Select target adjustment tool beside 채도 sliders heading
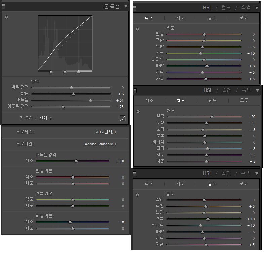Viewport: 265px width, 253px height. pyautogui.click(x=138, y=111)
